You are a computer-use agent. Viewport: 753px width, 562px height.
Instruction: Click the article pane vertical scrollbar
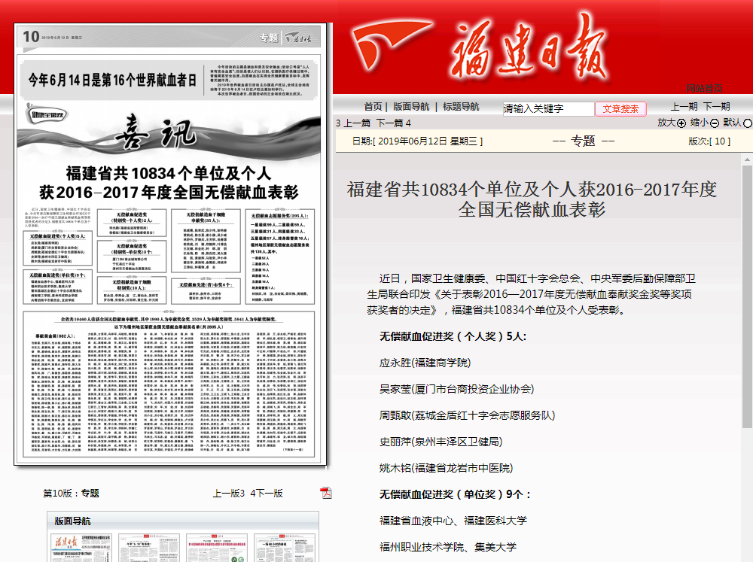click(746, 301)
